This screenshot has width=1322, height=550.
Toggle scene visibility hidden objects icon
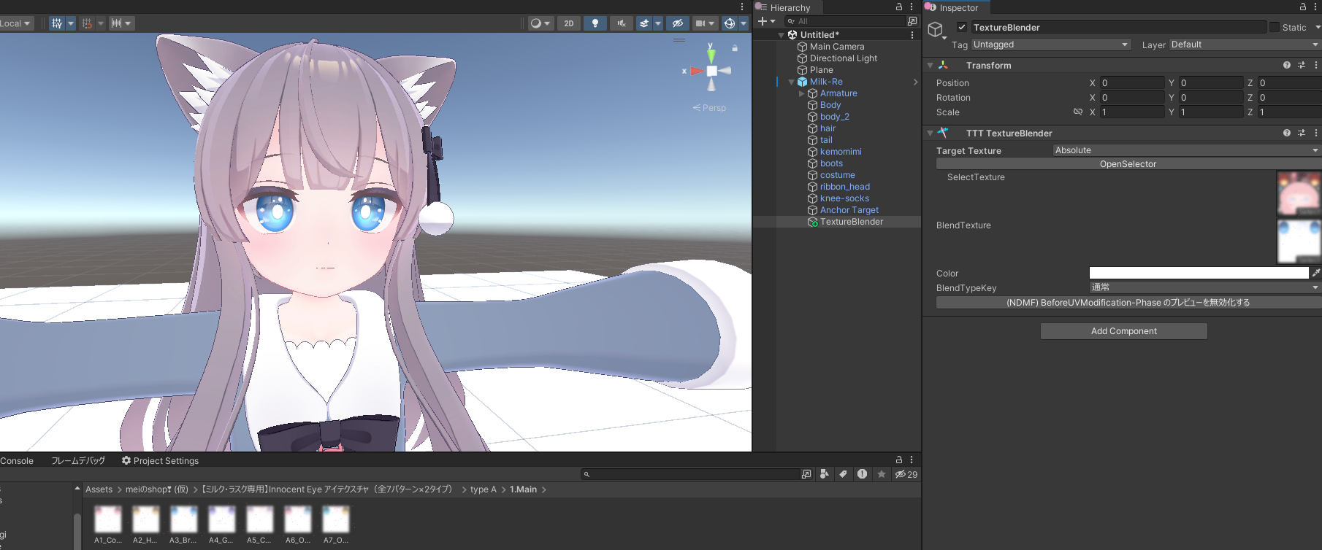click(677, 23)
